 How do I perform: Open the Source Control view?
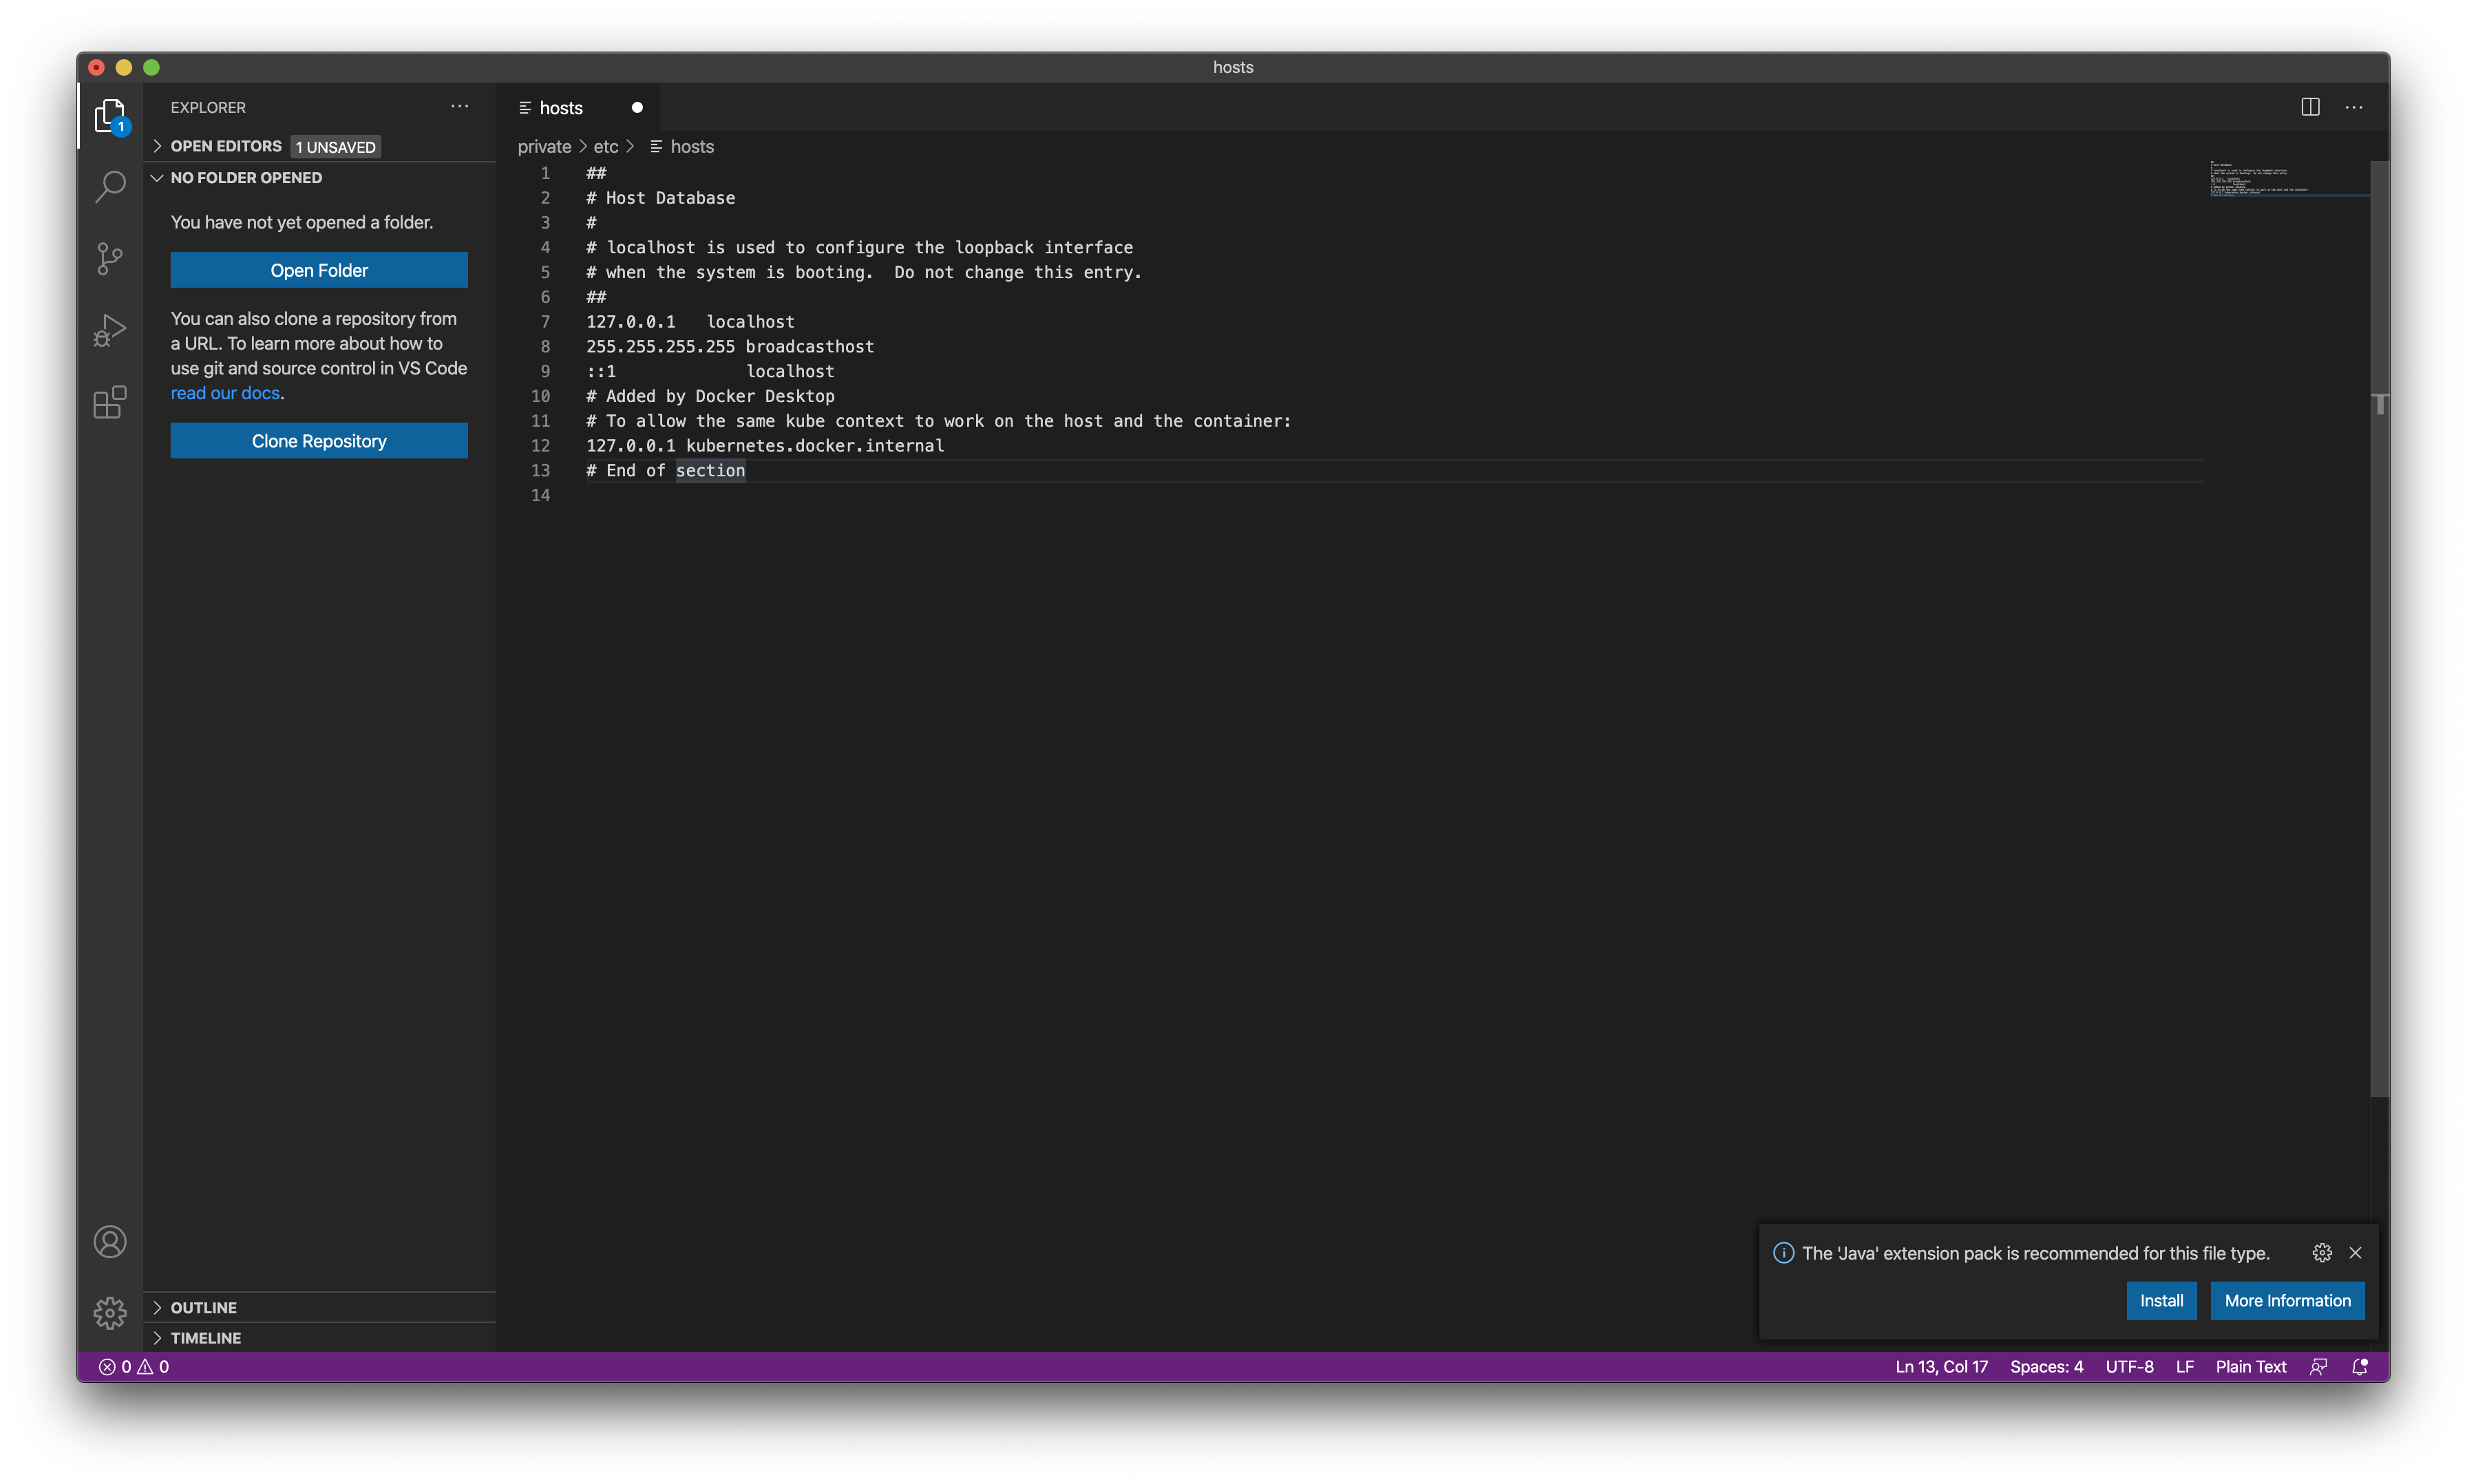[x=110, y=259]
